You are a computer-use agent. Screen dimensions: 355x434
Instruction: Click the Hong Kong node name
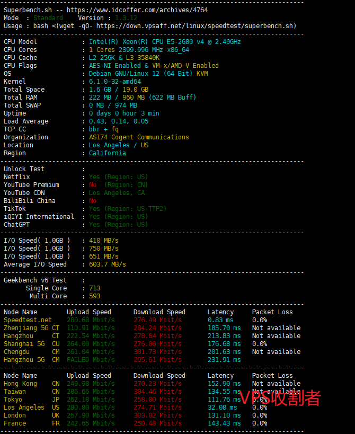coord(20,384)
